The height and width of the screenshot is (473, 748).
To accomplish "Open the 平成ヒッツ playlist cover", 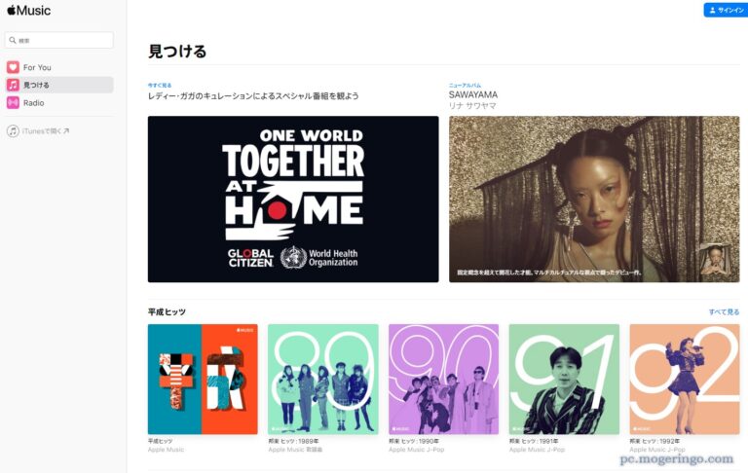I will tap(203, 379).
